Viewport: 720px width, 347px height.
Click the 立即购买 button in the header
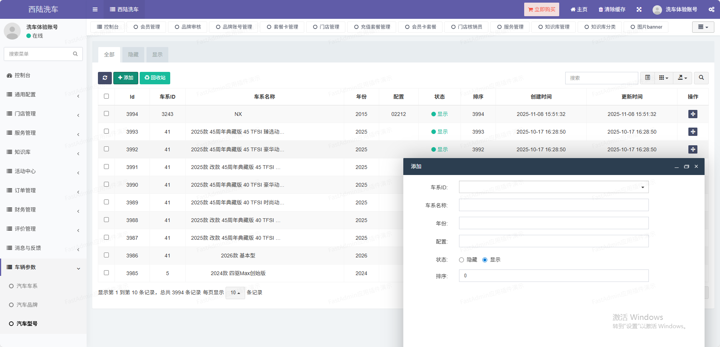point(541,9)
